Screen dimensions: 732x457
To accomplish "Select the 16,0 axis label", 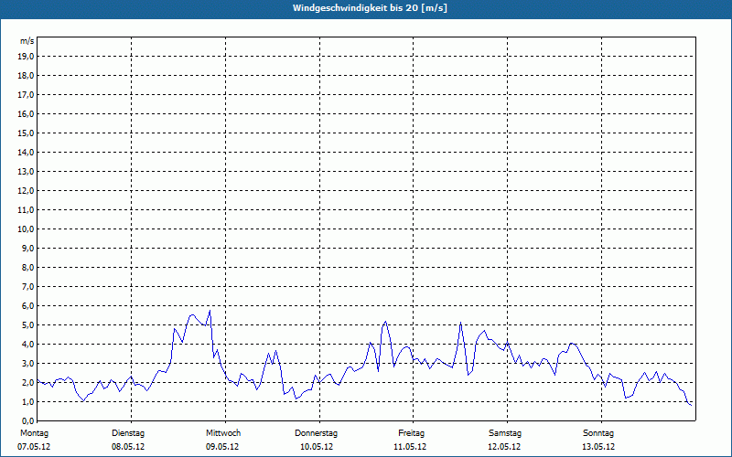I will pos(27,113).
